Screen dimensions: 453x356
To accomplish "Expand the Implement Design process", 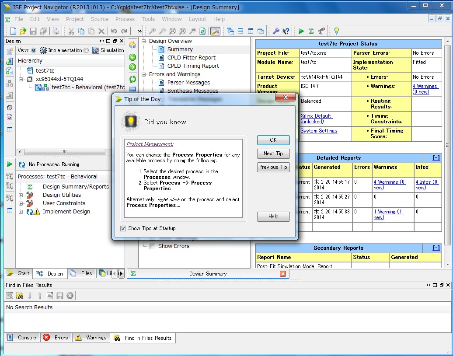I will click(21, 212).
